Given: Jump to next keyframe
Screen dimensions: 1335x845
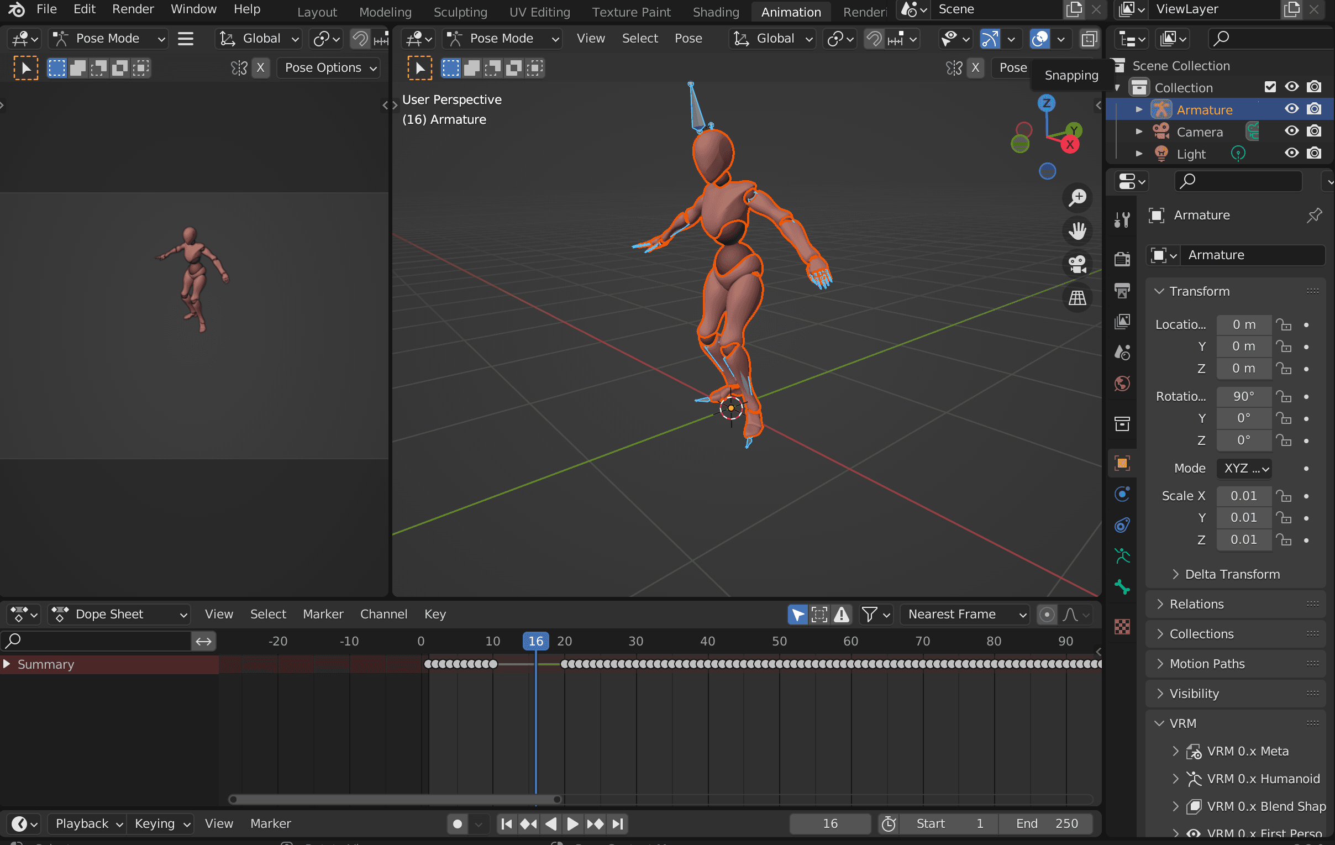Looking at the screenshot, I should click(x=596, y=824).
